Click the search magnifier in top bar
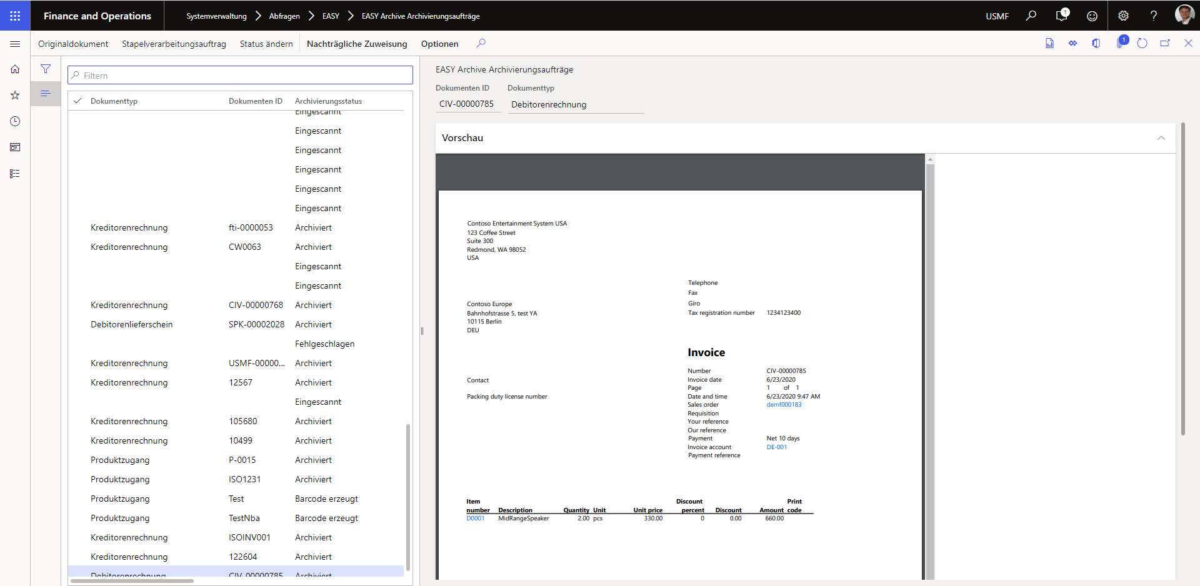1200x586 pixels. click(x=1031, y=16)
